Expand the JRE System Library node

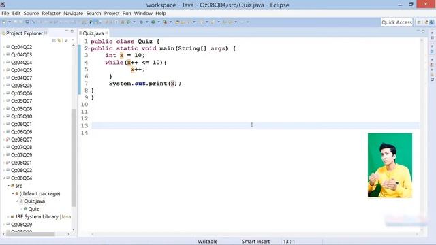pos(8,216)
